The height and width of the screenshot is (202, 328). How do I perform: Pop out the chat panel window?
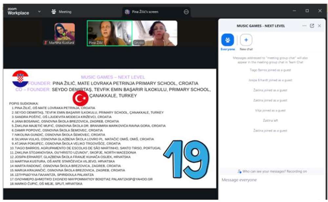(312, 26)
